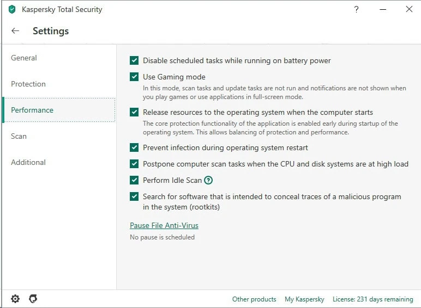Open the General settings tab
The width and height of the screenshot is (421, 308).
(24, 58)
